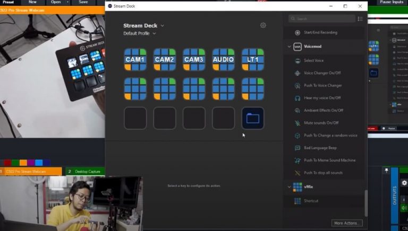Viewport: 408px width, 231px height.
Task: Select the vMix Shortcut action
Action: [x=312, y=201]
